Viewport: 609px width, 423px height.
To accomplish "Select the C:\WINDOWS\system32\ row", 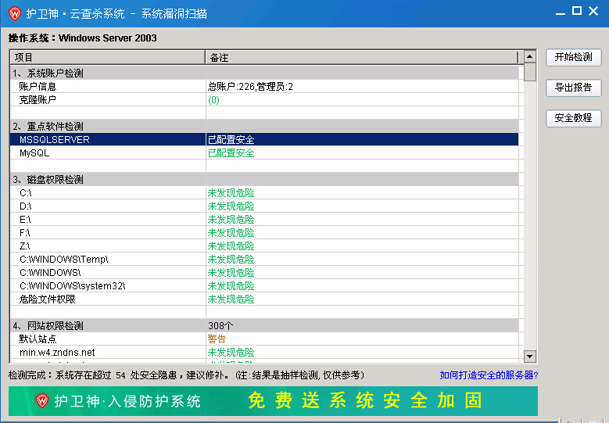I will pyautogui.click(x=264, y=286).
